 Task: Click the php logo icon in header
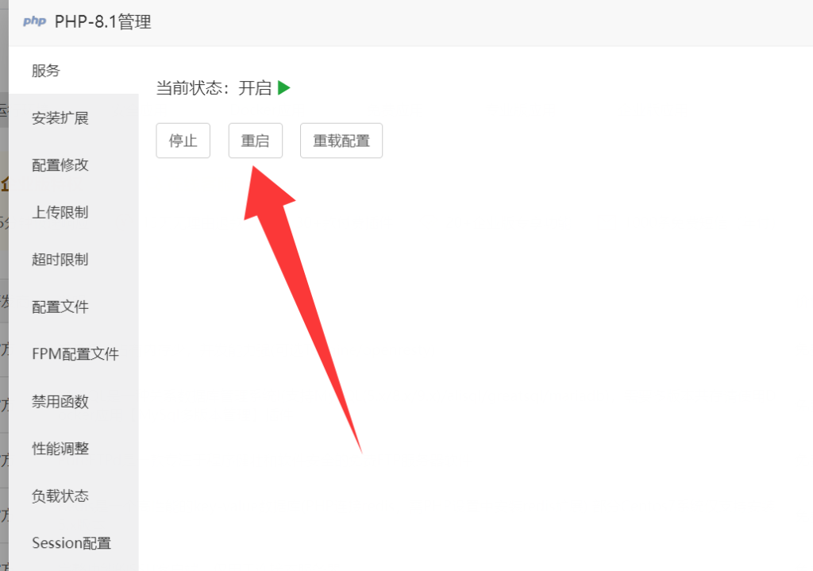pos(34,21)
